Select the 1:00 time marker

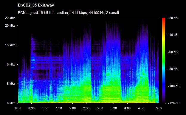tap(45, 108)
